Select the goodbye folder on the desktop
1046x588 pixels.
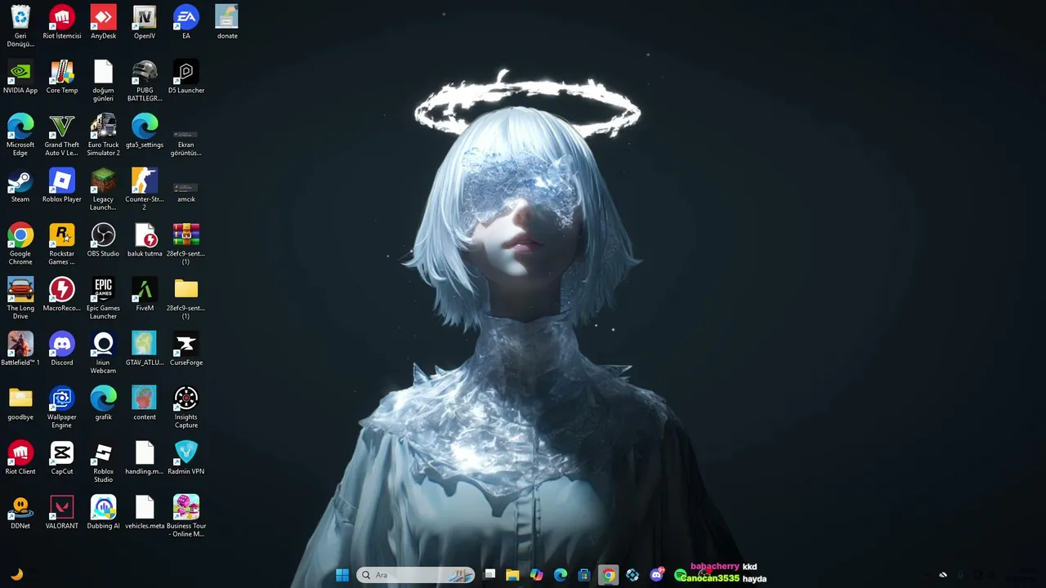(20, 399)
